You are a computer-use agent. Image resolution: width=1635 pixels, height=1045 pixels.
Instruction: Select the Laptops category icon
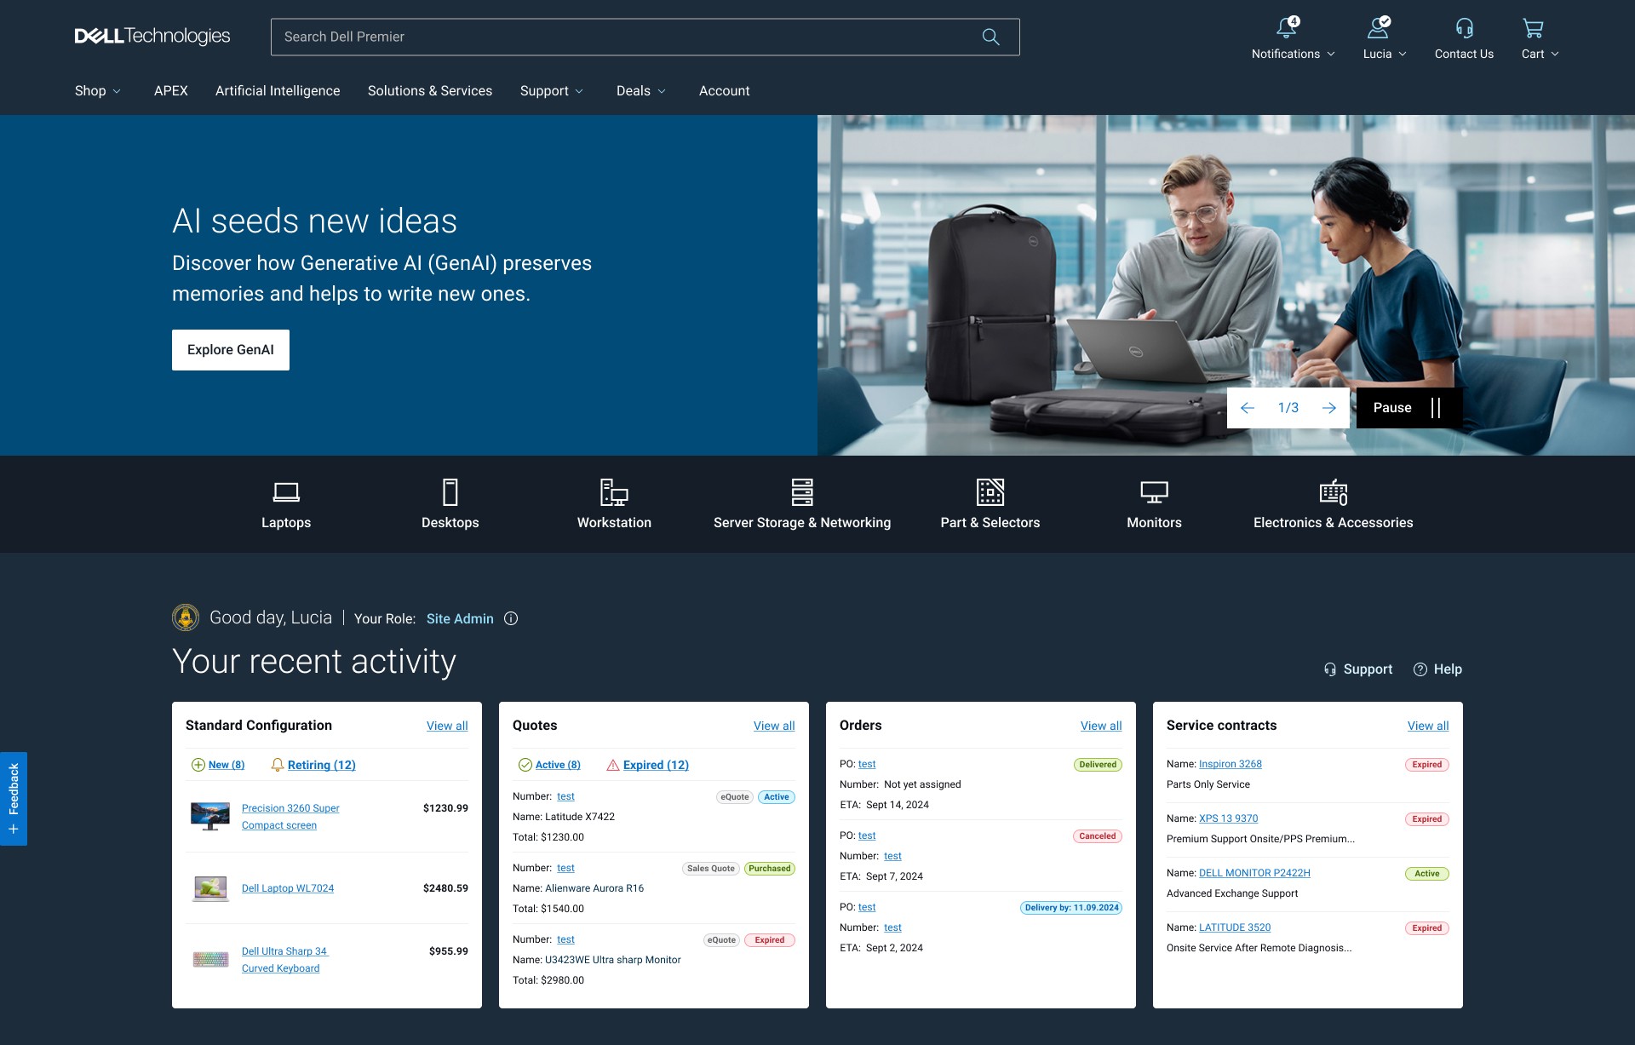click(285, 492)
